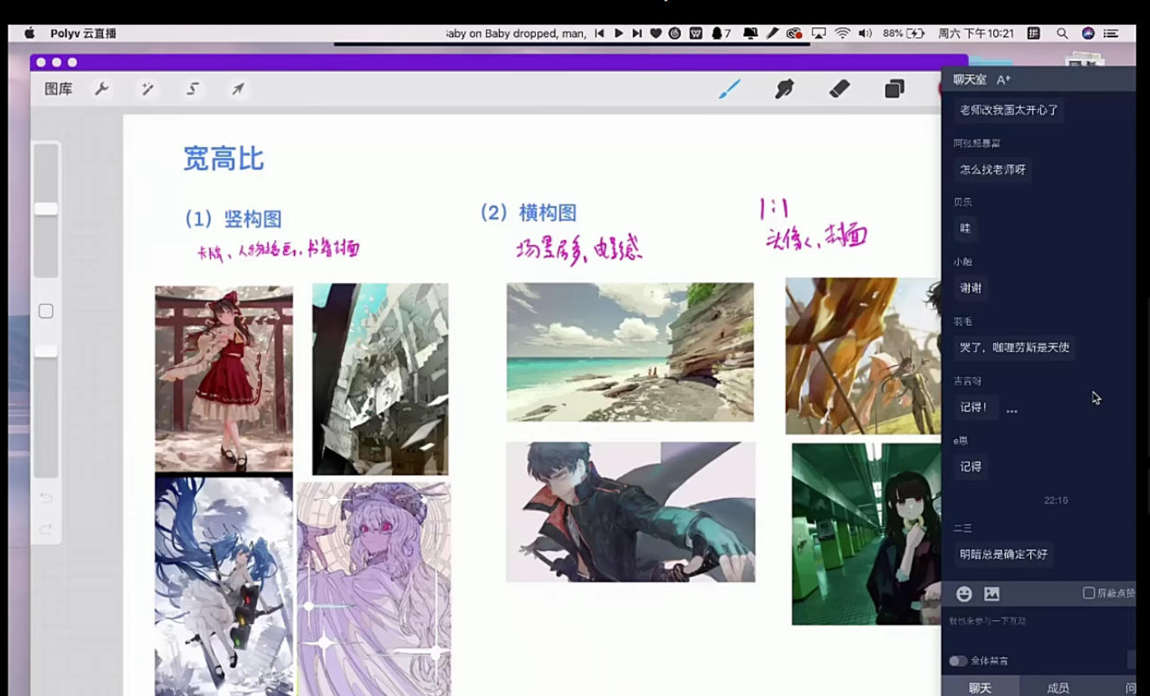Screen dimensions: 1150x696
Task: Open the Polyv 云直播 menu
Action: click(x=83, y=33)
